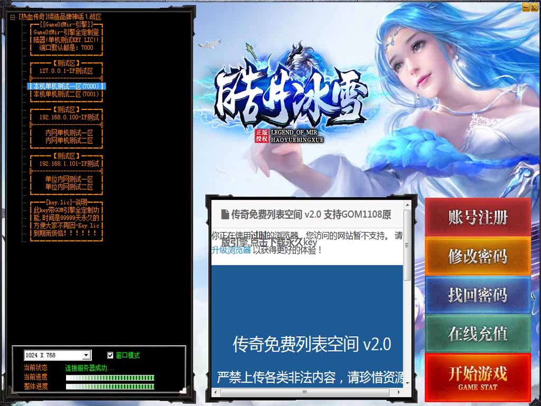Click the 找回密码 button
The width and height of the screenshot is (541, 406).
click(x=478, y=295)
